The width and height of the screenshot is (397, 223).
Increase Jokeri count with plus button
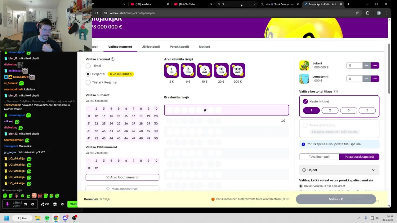click(x=375, y=65)
